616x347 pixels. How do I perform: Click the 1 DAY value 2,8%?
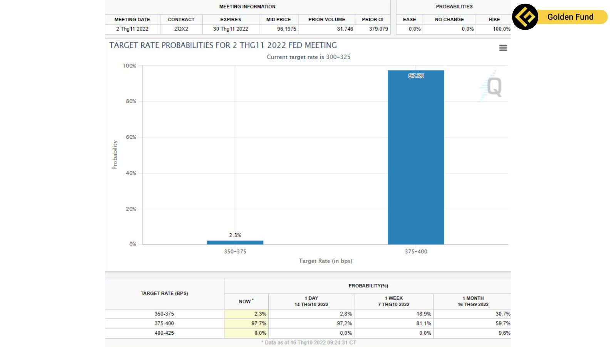coord(346,314)
